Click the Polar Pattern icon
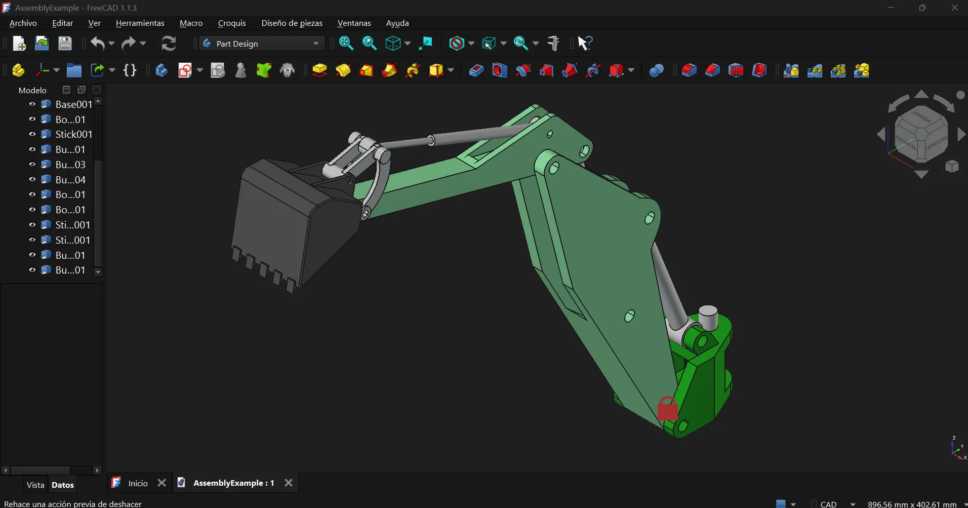Image resolution: width=968 pixels, height=508 pixels. (838, 70)
